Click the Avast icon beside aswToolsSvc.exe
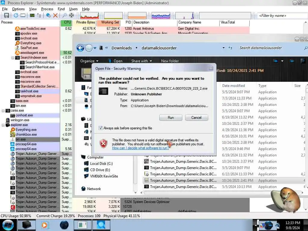 (17, 29)
